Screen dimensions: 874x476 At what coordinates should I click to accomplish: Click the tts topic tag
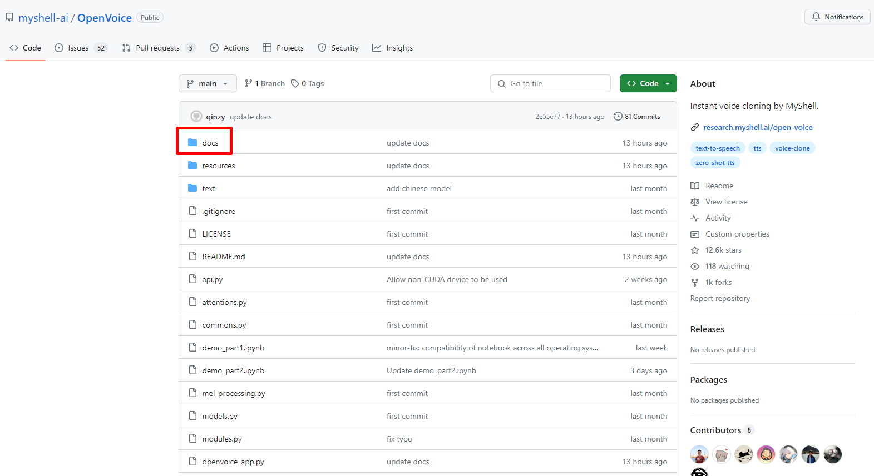757,148
